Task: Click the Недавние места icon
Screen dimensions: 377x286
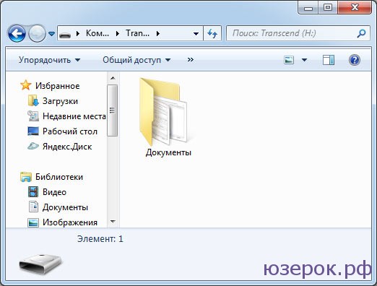Action: pyautogui.click(x=33, y=116)
